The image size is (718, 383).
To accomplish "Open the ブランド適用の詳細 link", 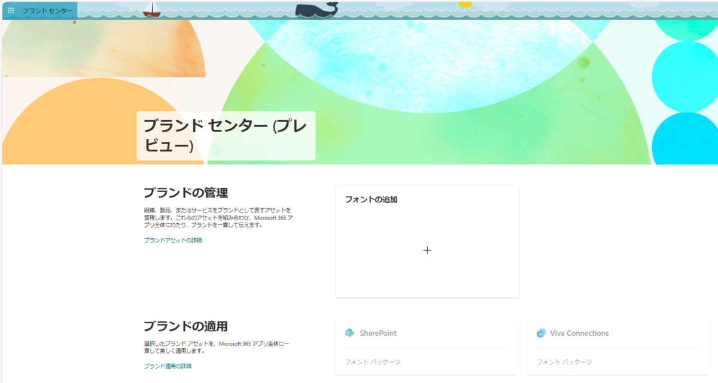I will click(168, 366).
